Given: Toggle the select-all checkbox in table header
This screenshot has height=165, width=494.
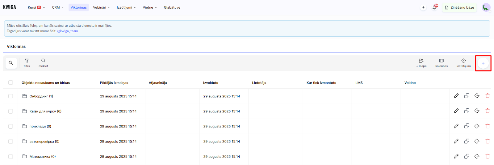Looking at the screenshot, I should click(10, 82).
